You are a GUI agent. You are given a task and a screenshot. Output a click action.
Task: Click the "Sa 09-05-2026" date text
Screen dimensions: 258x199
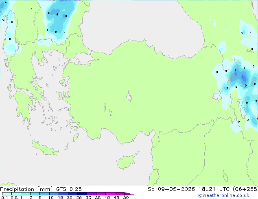click(x=171, y=189)
